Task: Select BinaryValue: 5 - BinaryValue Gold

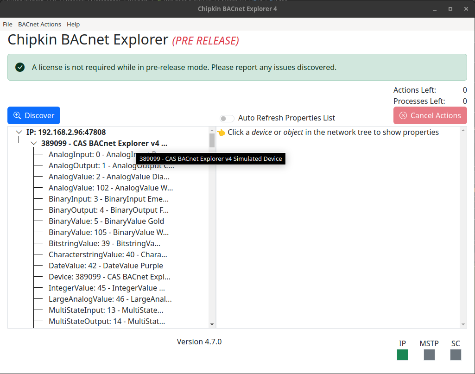Action: 106,221
